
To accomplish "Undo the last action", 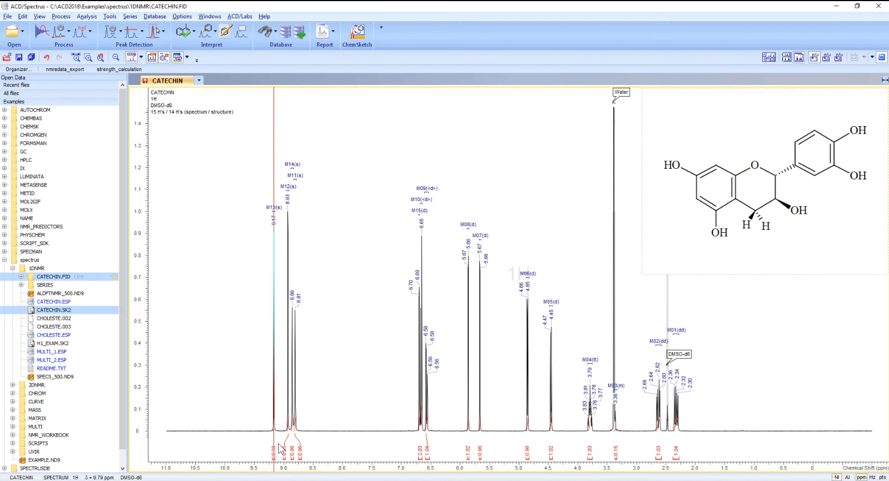I will pos(47,57).
